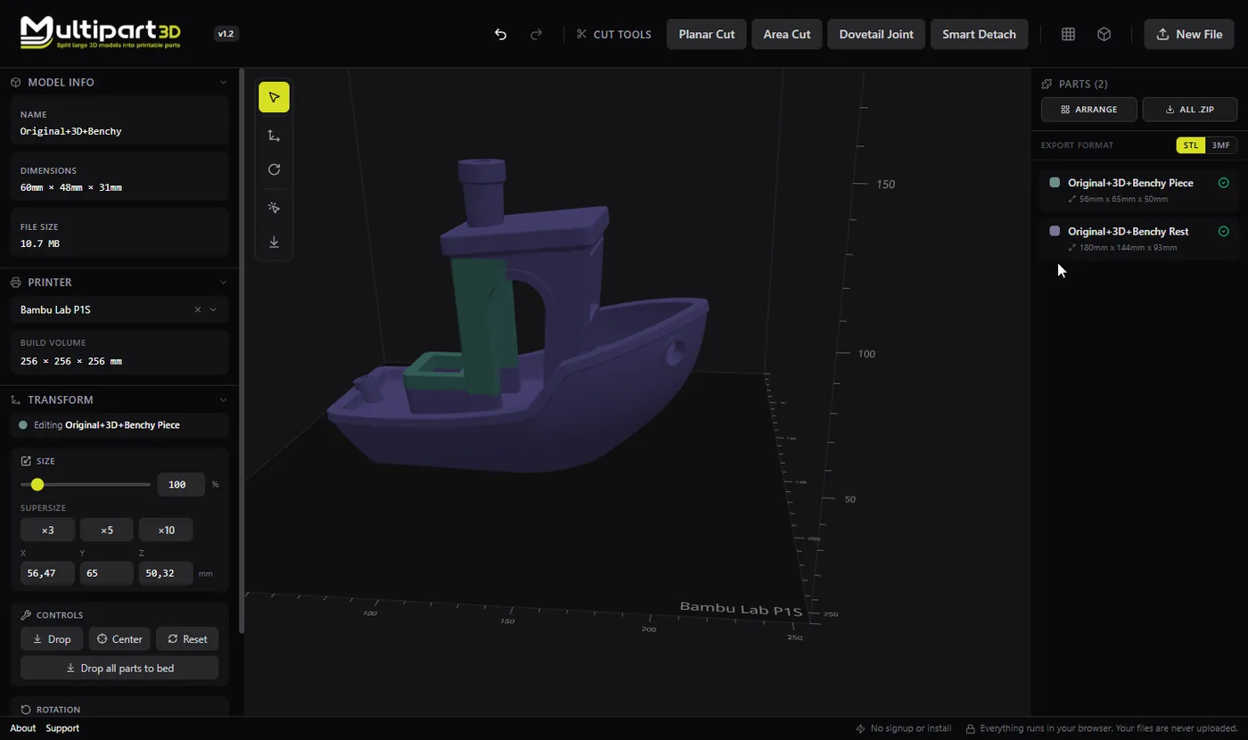Viewport: 1248px width, 740px height.
Task: Activate the move axes tool
Action: click(274, 136)
